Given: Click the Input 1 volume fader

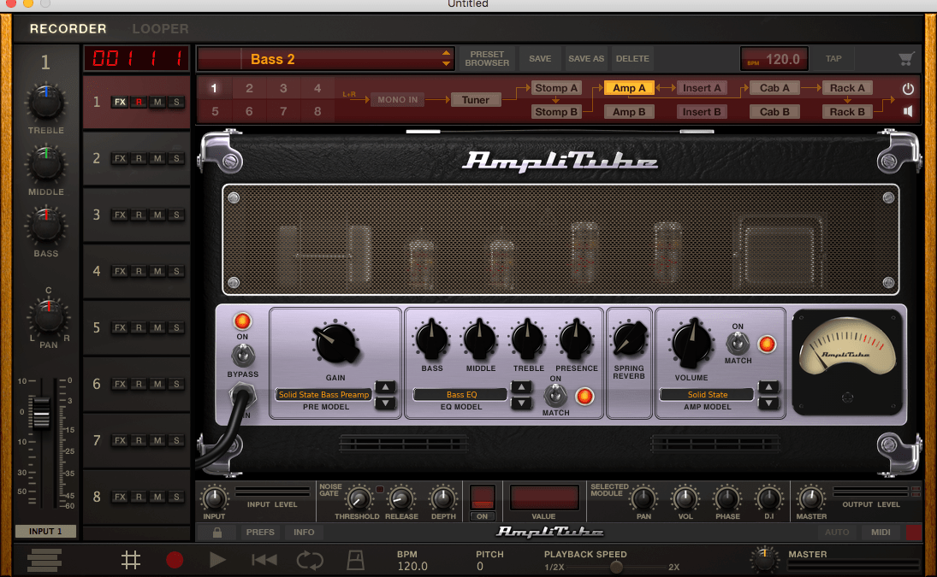Looking at the screenshot, I should [40, 412].
